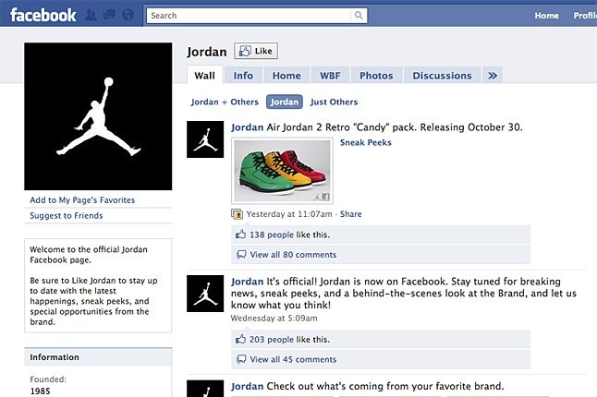597x397 pixels.
Task: Open messages icon in top bar
Action: point(109,15)
